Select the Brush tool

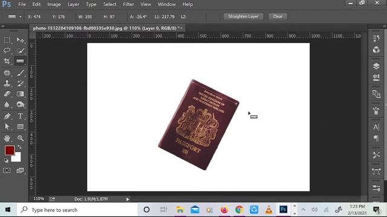tap(20, 73)
